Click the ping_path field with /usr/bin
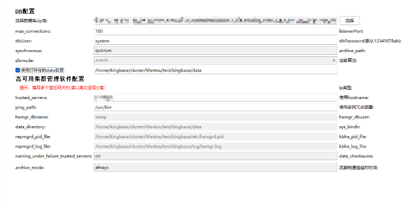 pyautogui.click(x=215, y=107)
